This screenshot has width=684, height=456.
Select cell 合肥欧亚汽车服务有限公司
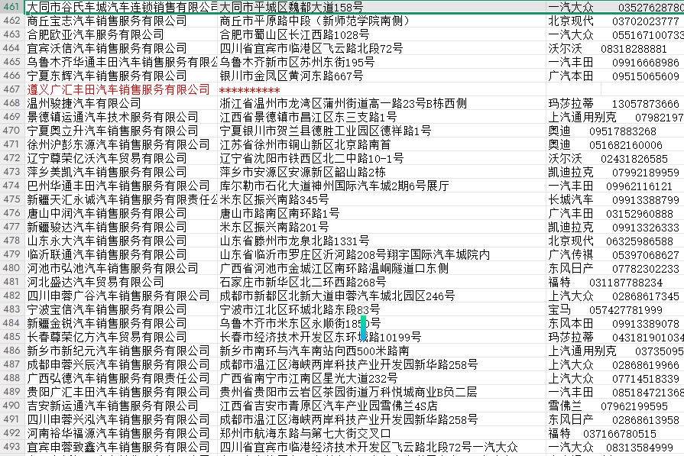point(122,34)
